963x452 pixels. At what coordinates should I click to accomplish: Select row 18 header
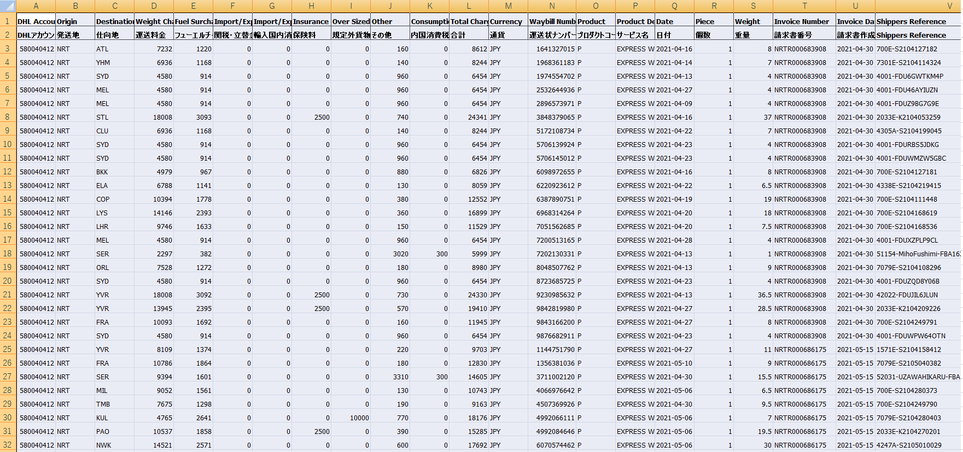[8, 254]
